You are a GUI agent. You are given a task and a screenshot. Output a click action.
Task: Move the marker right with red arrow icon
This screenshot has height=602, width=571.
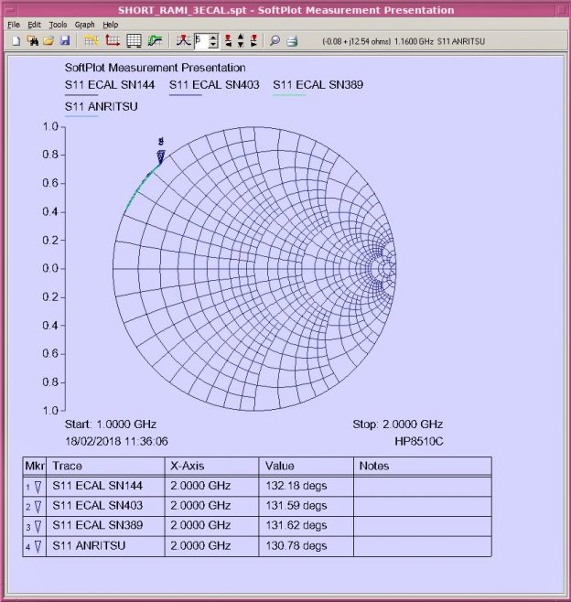pos(253,40)
